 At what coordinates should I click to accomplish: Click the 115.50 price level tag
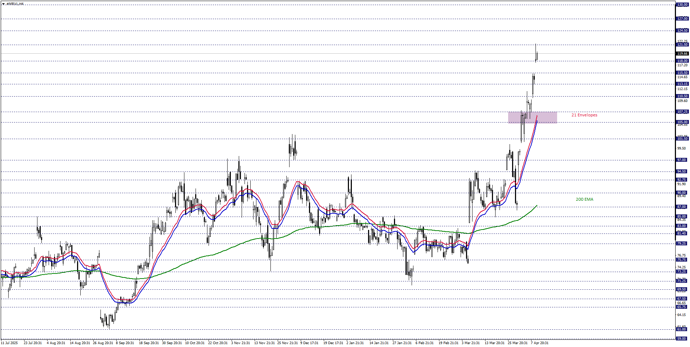point(682,73)
